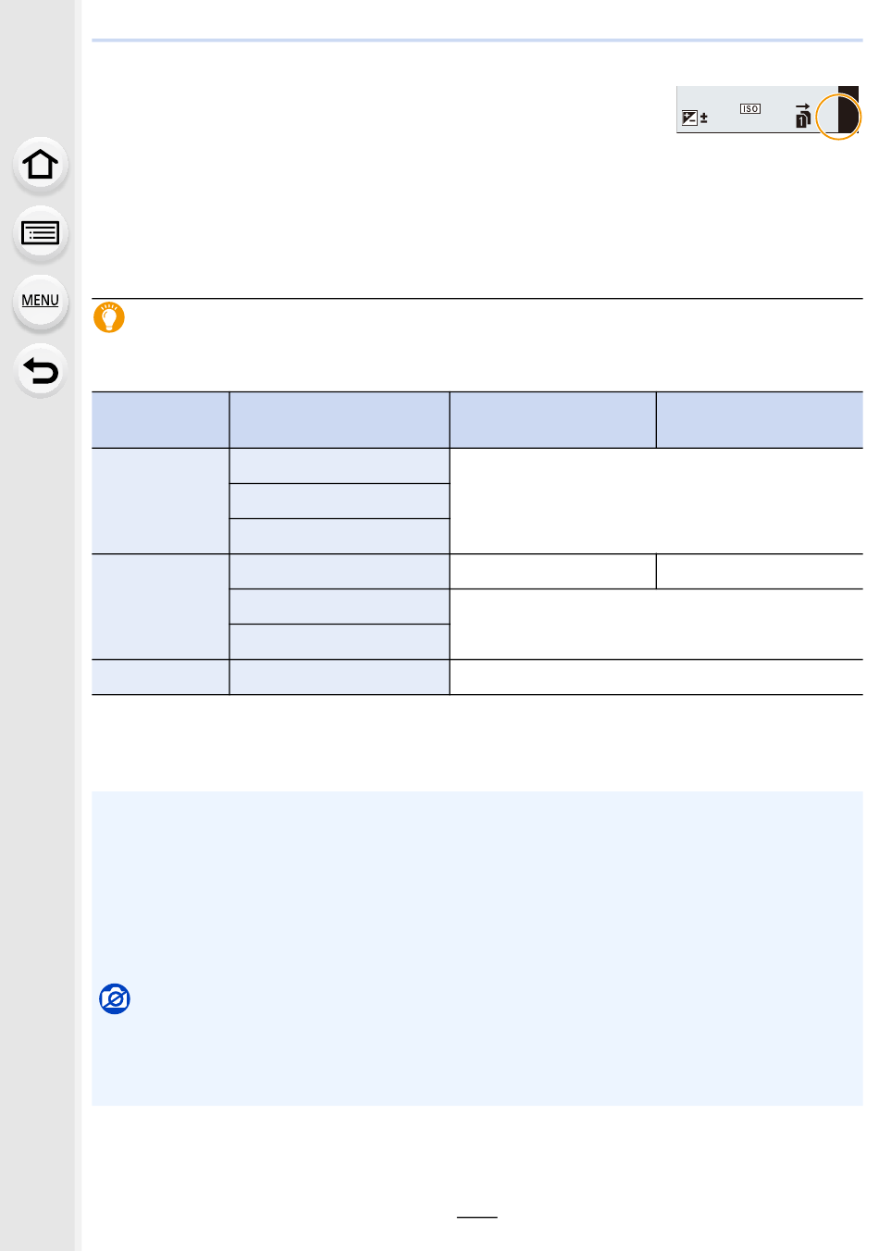Click the return back arrow icon
Screen dimensions: 879x1251
coord(40,370)
